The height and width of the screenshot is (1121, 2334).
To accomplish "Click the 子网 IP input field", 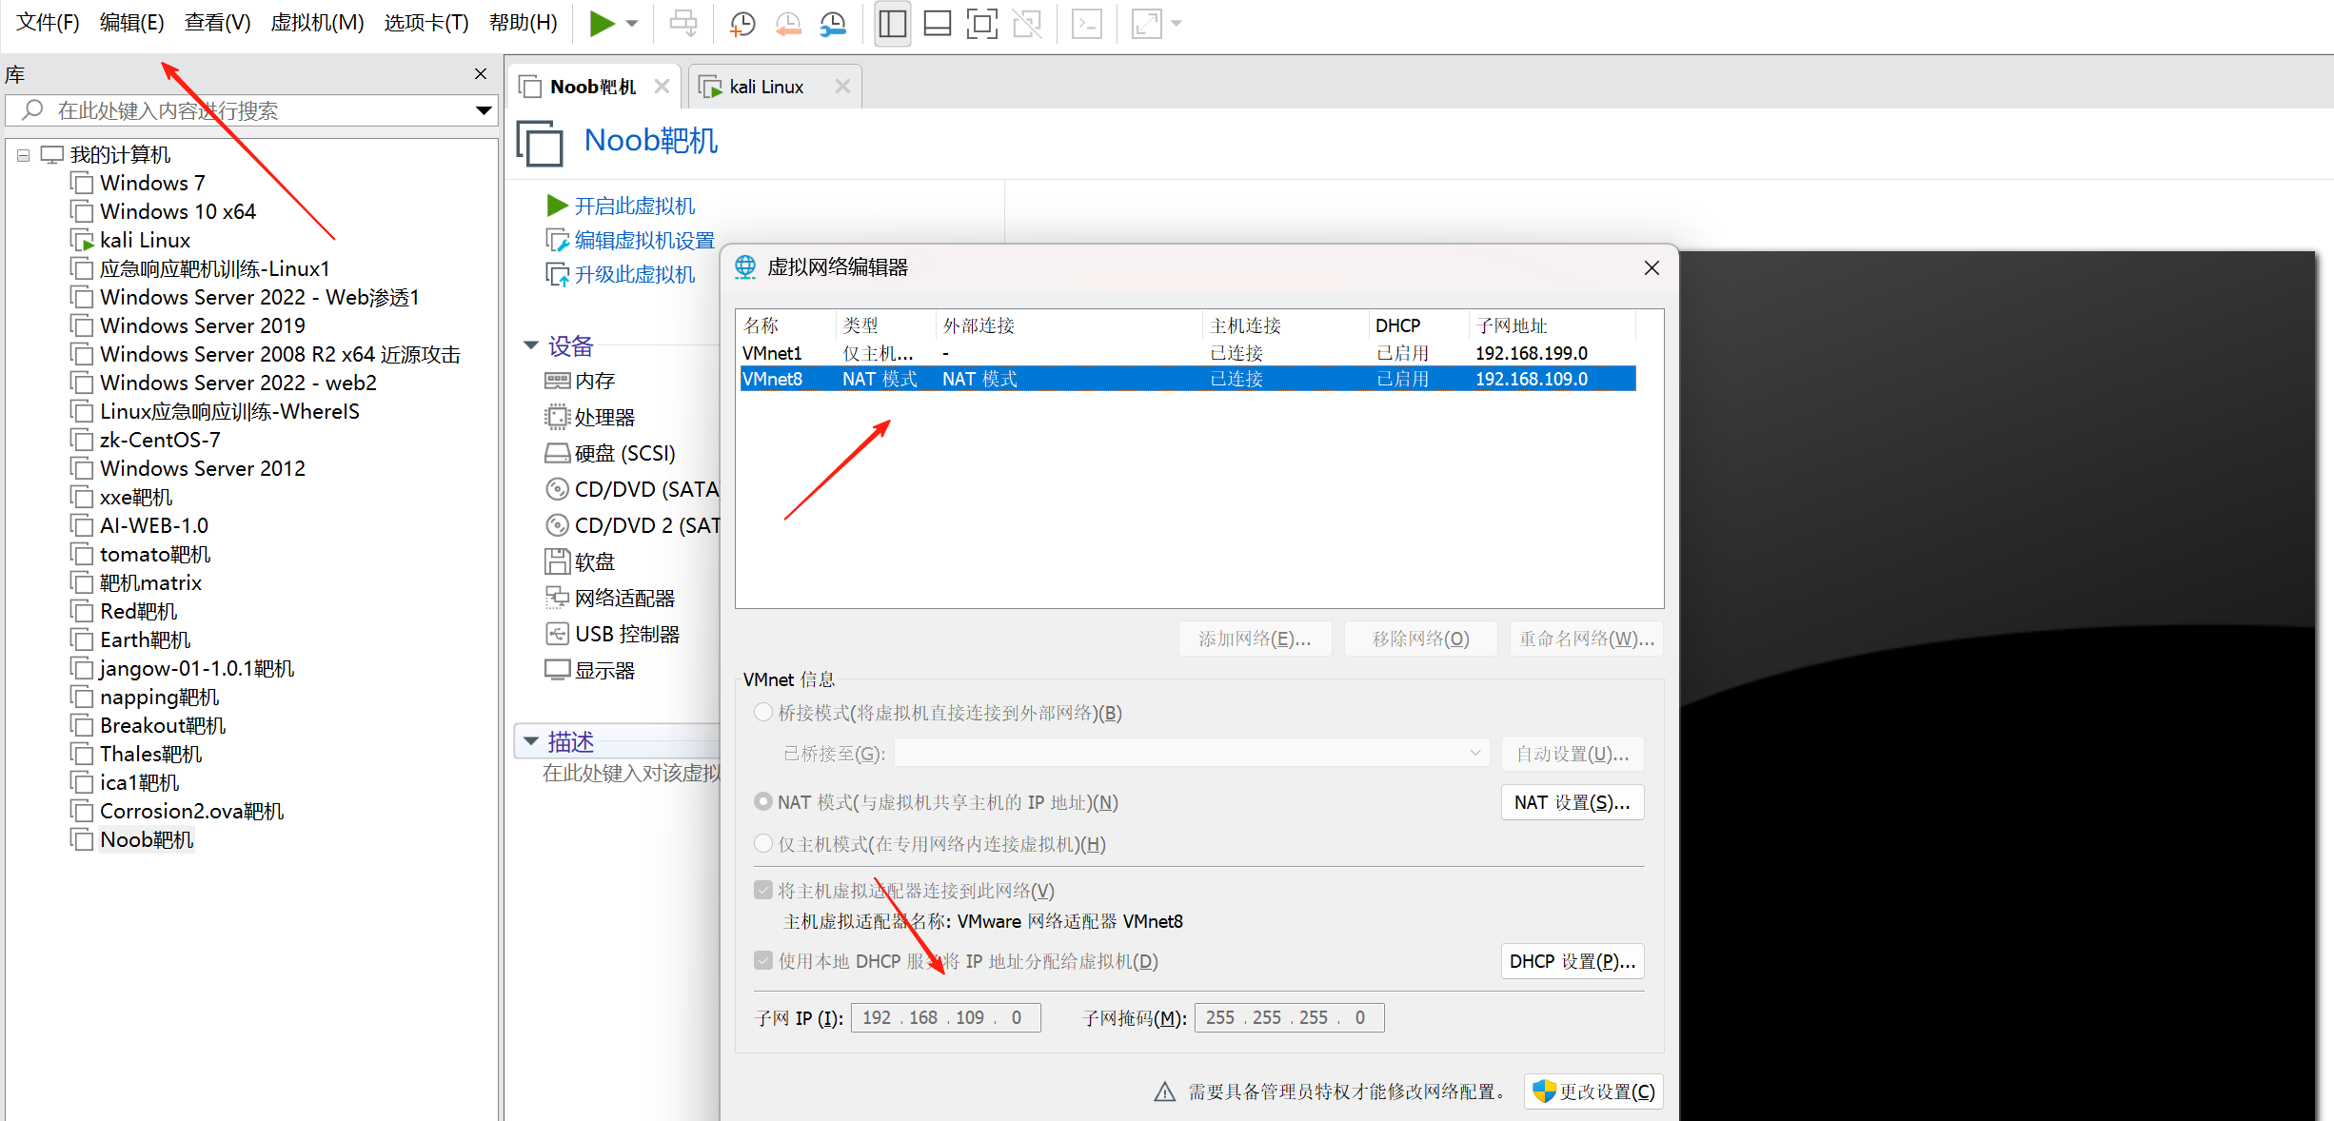I will coord(945,1018).
